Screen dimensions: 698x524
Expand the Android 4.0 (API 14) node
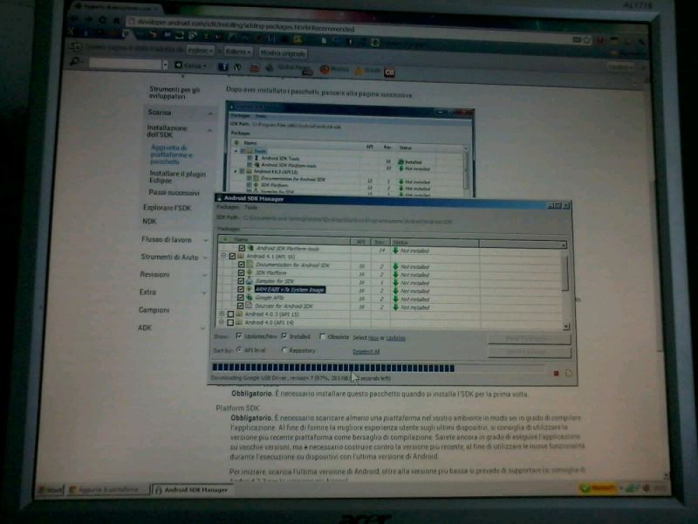coord(222,322)
